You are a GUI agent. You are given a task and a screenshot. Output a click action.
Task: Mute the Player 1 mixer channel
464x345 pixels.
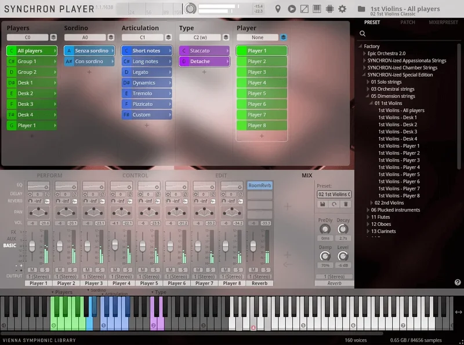tap(32, 270)
